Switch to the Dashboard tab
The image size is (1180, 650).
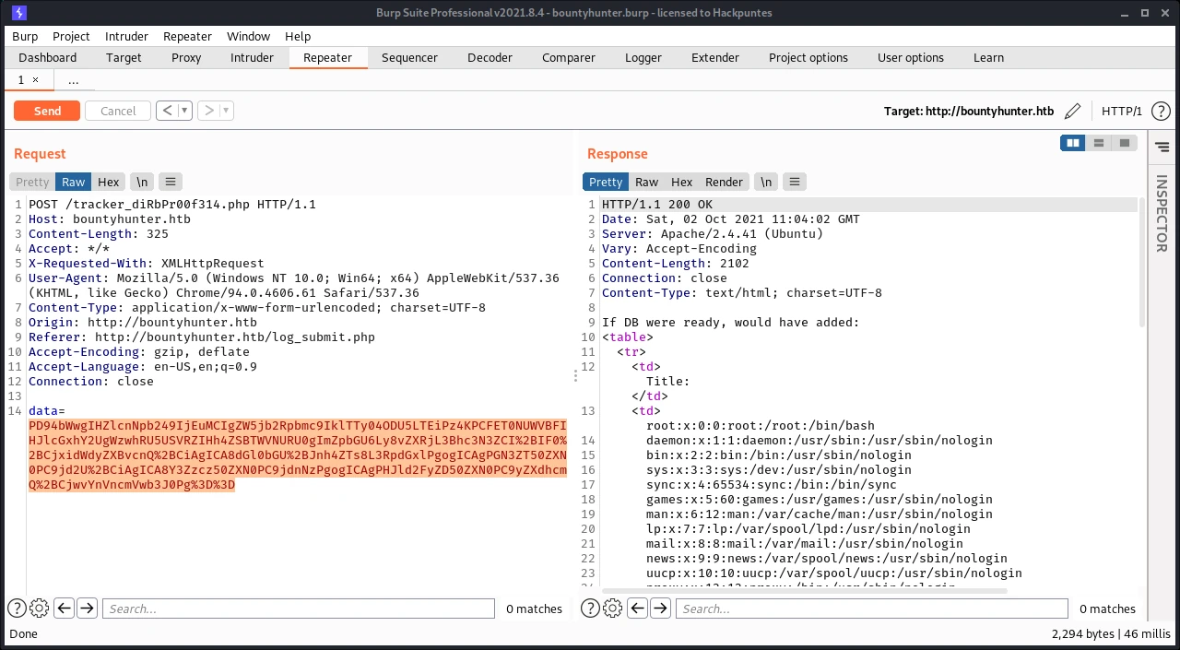pos(48,57)
